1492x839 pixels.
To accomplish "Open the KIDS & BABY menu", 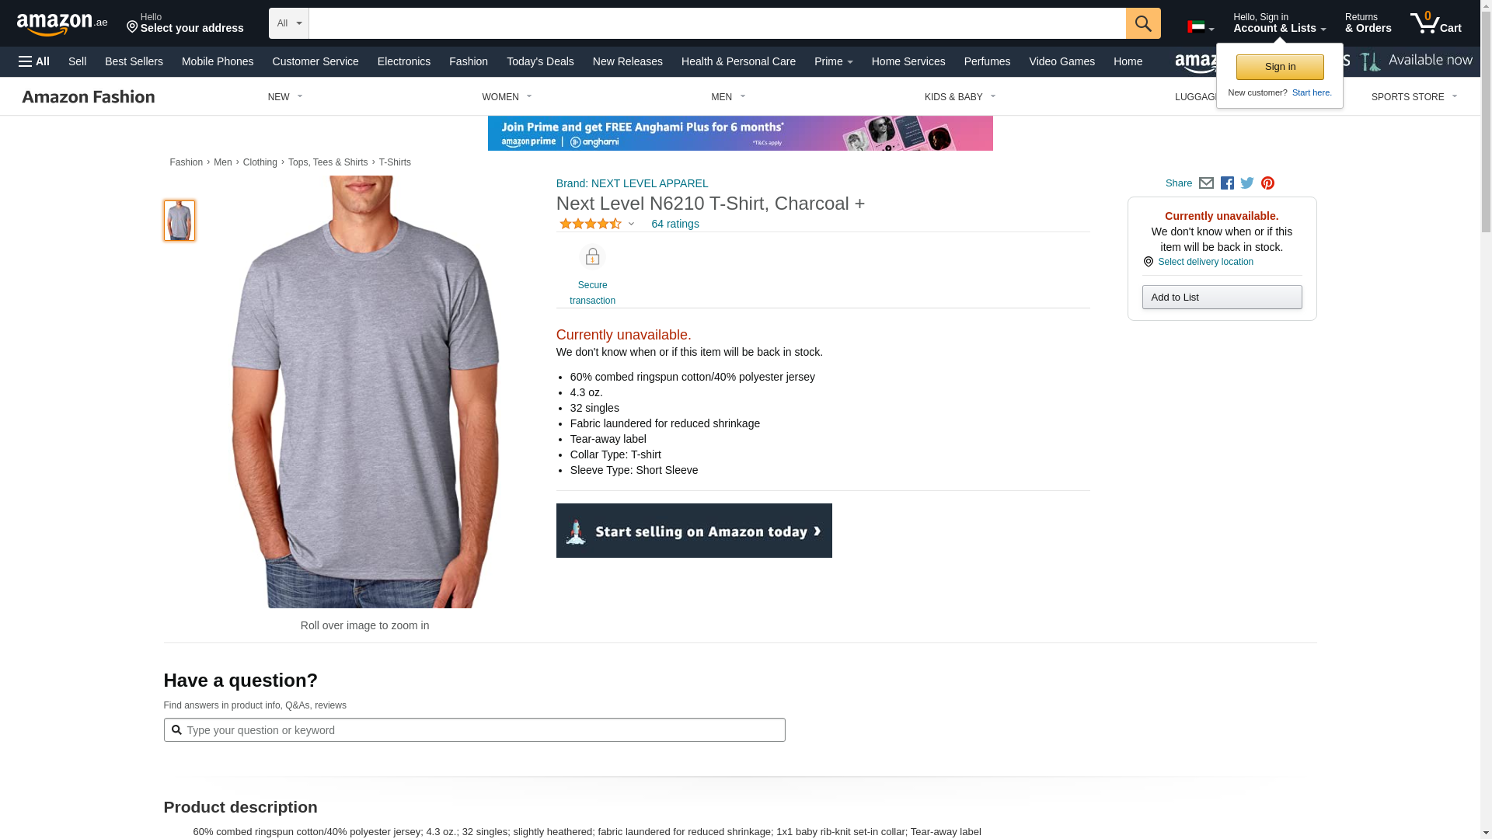I will 960,97.
